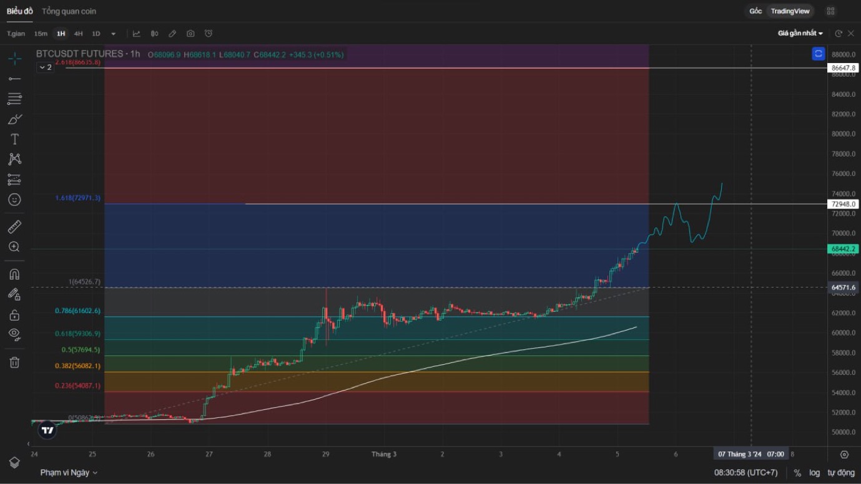
Task: Toggle the log scale option
Action: click(815, 473)
